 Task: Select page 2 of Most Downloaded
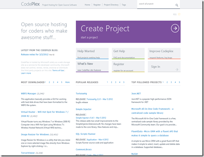point(49,82)
